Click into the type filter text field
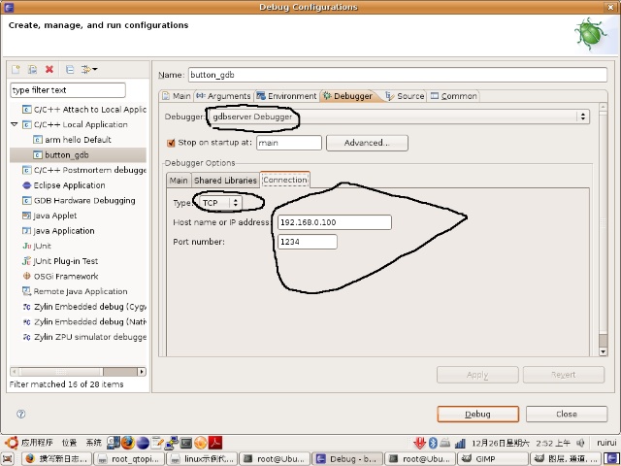Viewport: 621px width, 466px height. (68, 90)
